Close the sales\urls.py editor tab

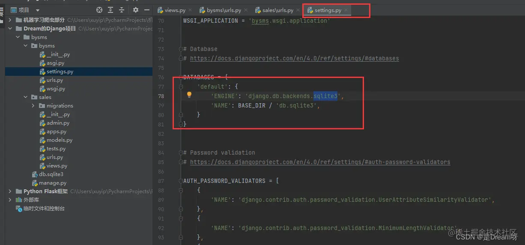[x=298, y=10]
